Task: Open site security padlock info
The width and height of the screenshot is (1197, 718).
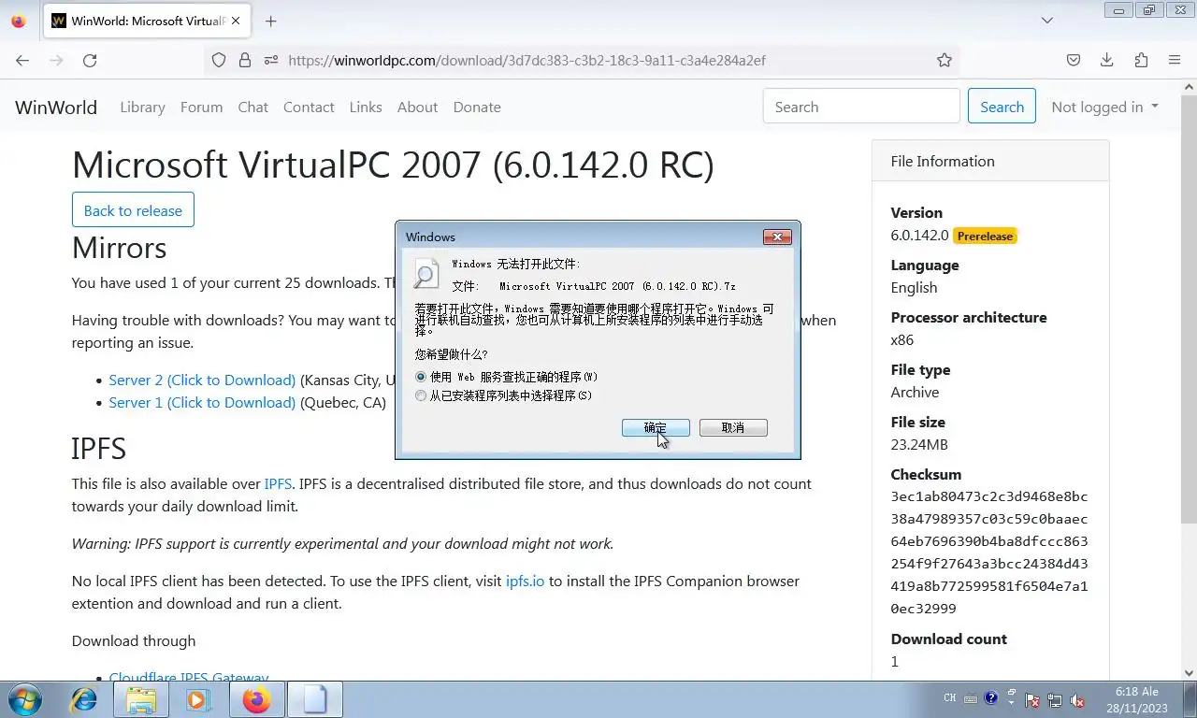Action: 245,60
